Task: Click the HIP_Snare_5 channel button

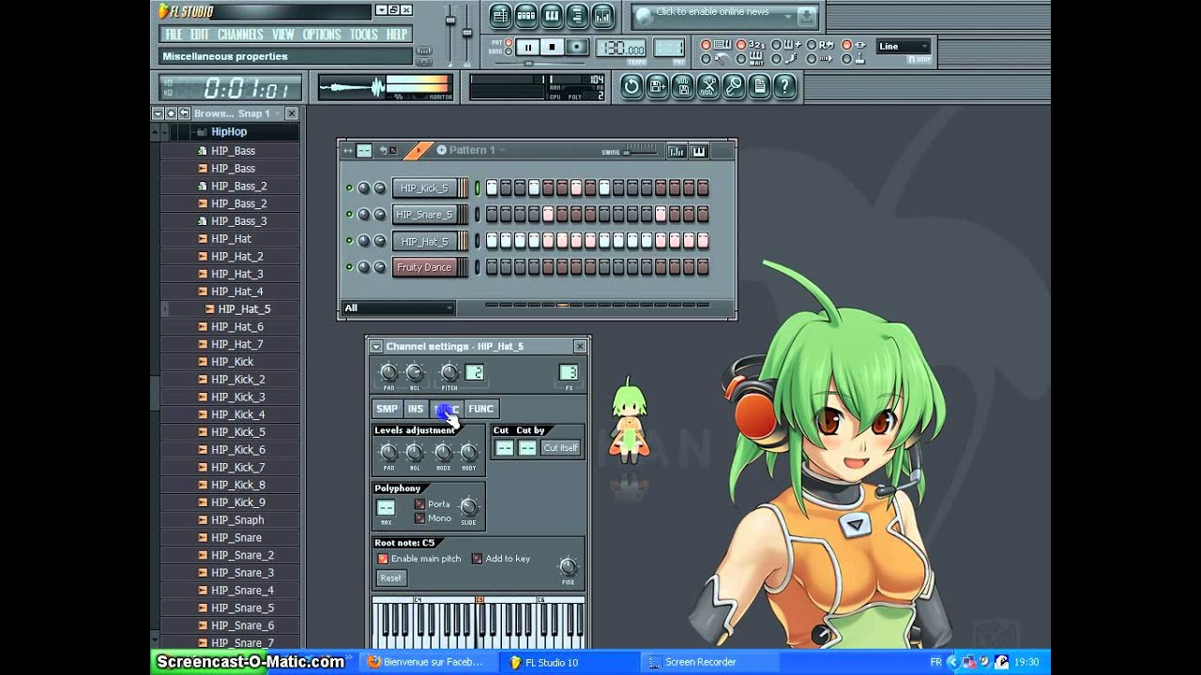Action: [424, 214]
